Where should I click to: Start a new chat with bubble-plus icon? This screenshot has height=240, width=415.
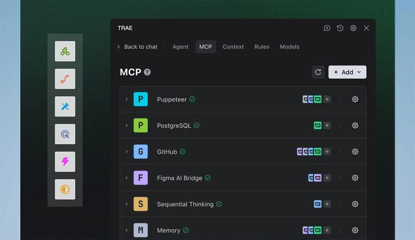click(x=327, y=28)
